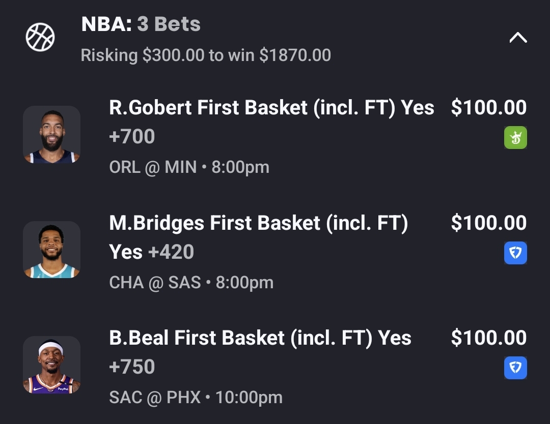Click the NBA: 3 Bets header title
The image size is (550, 424).
[141, 24]
